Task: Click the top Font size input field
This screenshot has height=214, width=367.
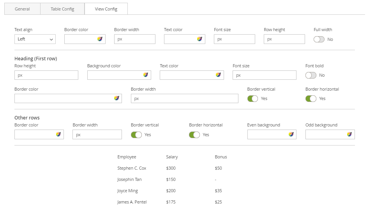Action: point(234,39)
